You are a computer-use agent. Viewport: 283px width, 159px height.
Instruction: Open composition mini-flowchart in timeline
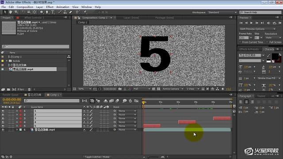pyautogui.click(x=84, y=101)
